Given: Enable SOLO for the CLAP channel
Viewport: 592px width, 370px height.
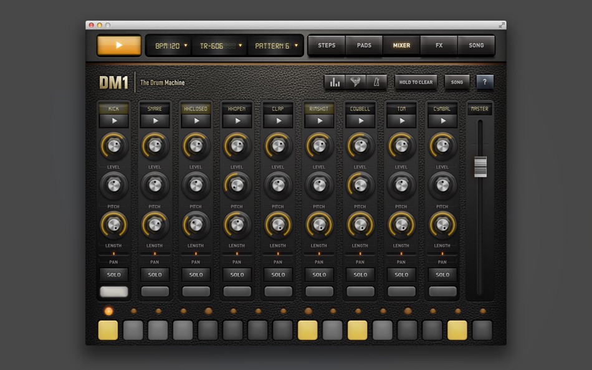Looking at the screenshot, I should 278,274.
